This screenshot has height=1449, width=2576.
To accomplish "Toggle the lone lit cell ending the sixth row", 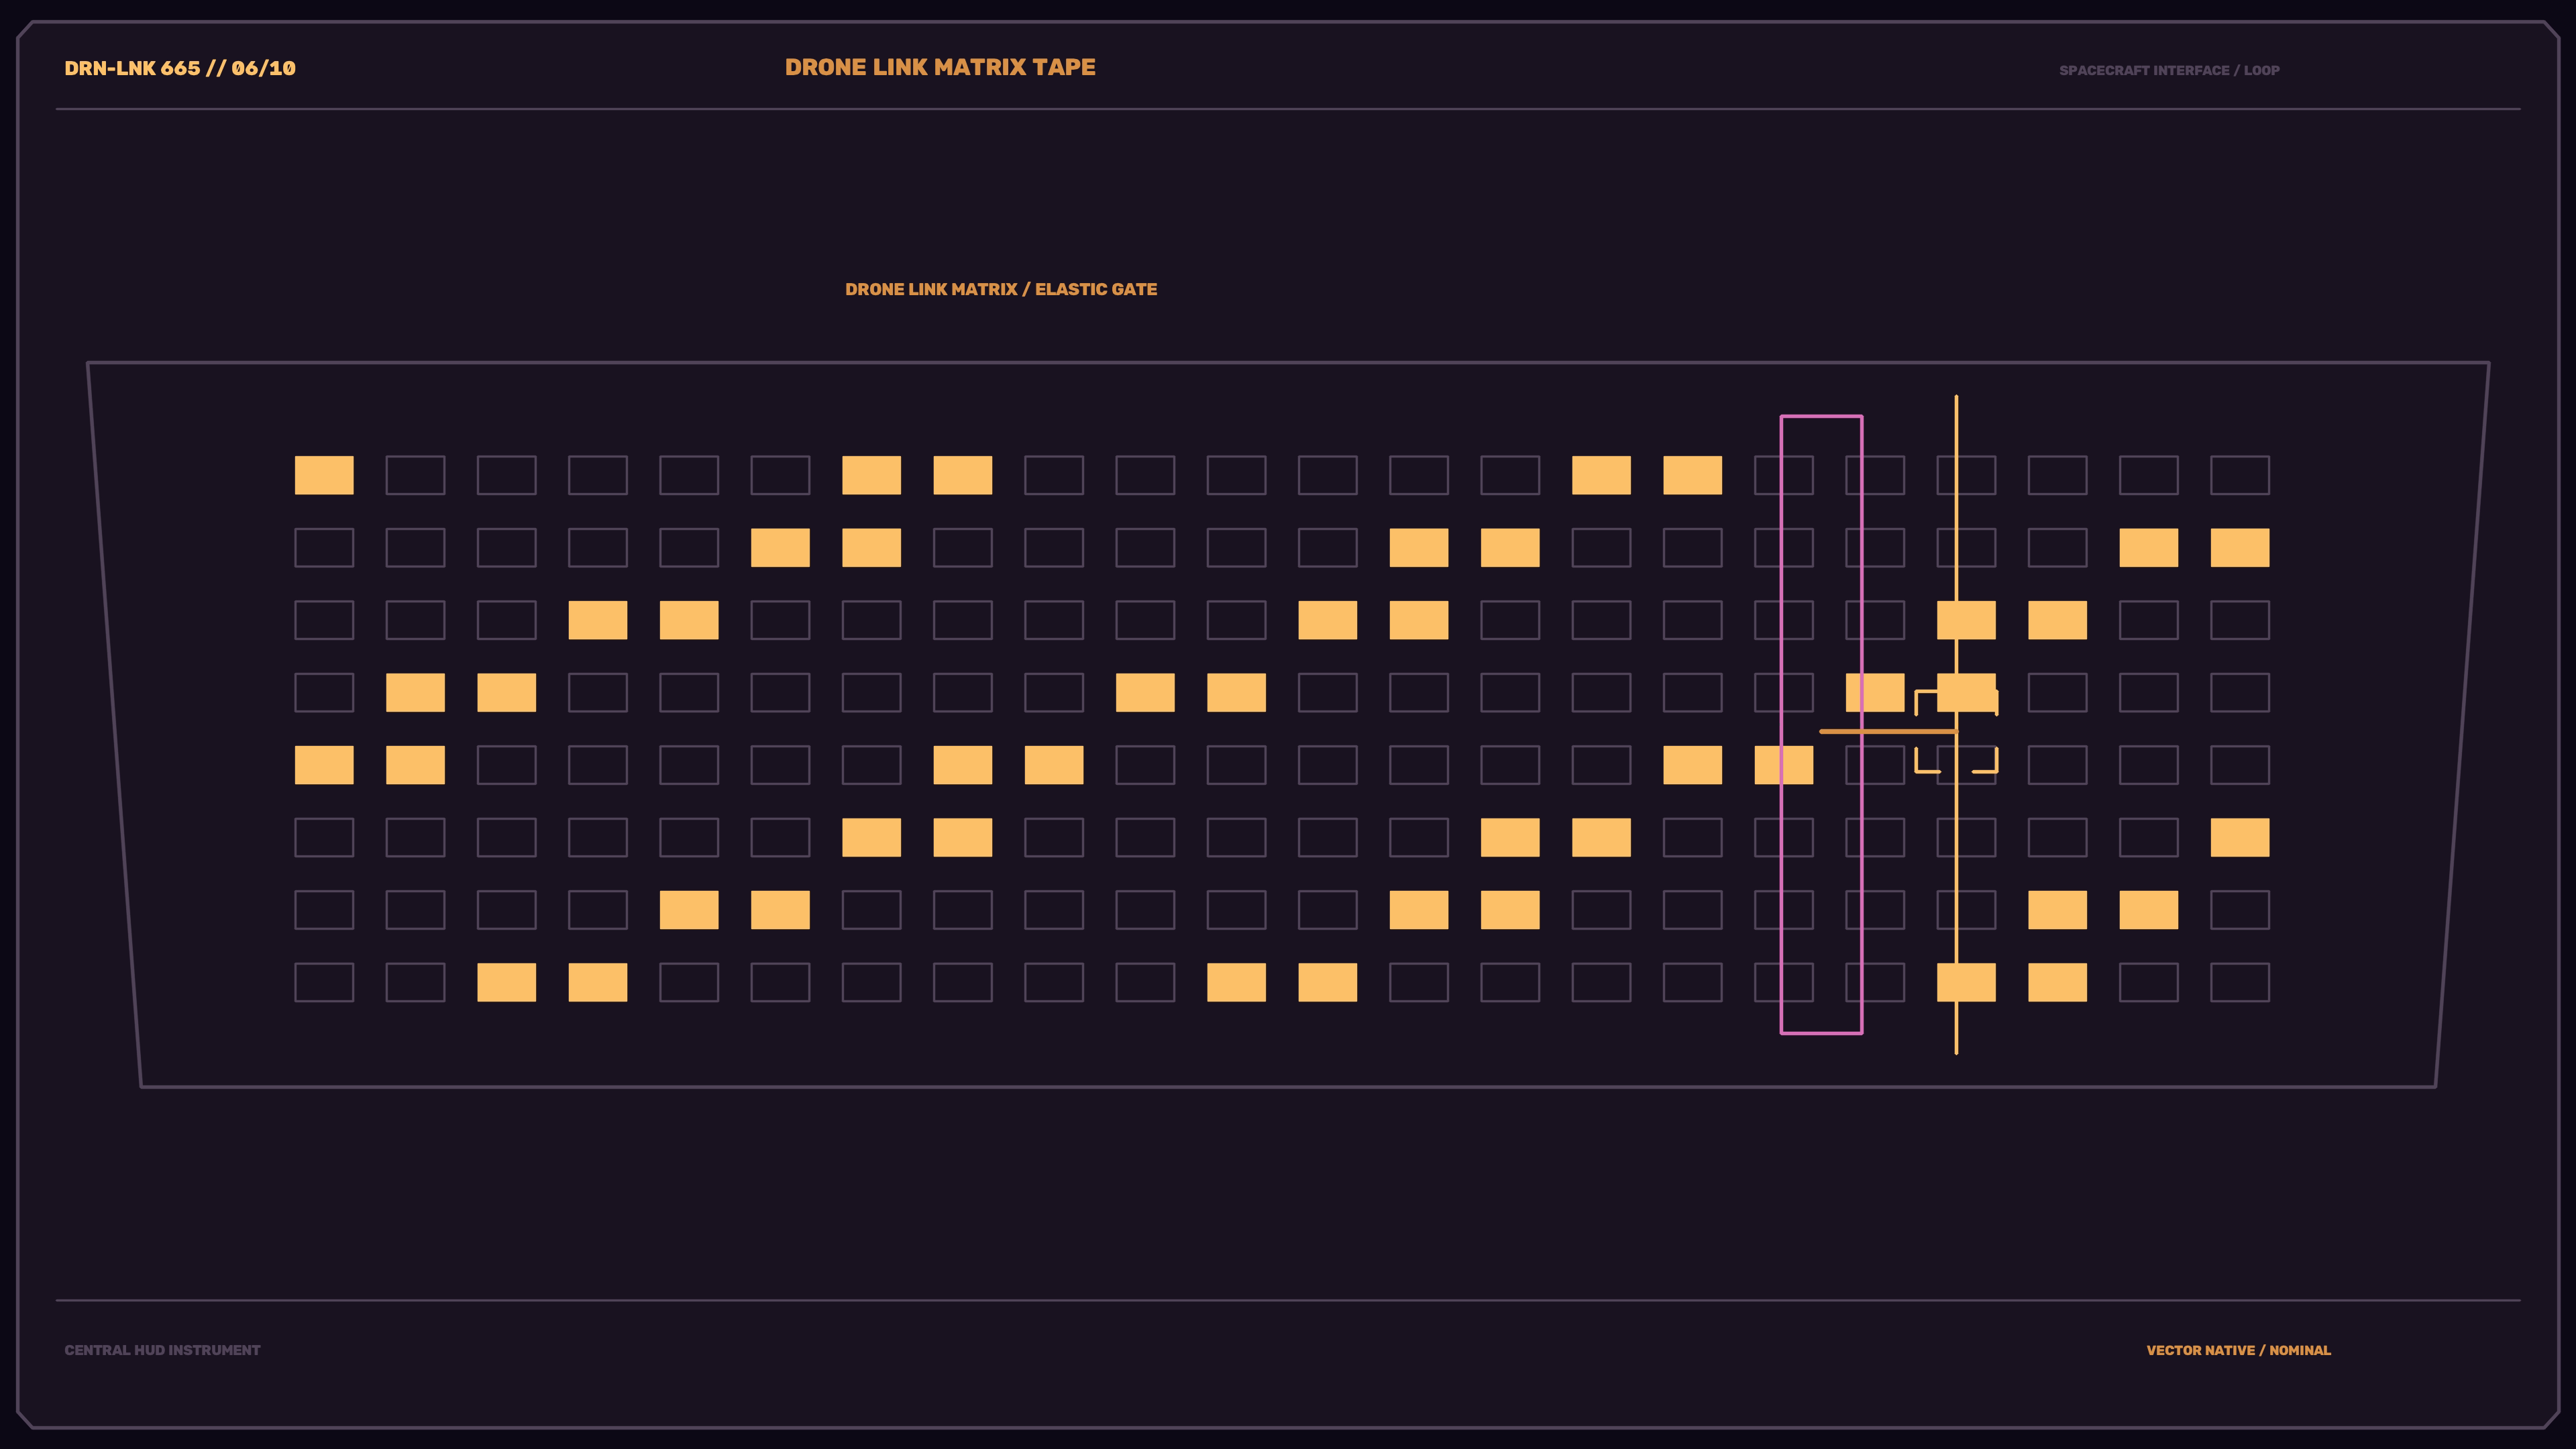I will tap(2240, 837).
